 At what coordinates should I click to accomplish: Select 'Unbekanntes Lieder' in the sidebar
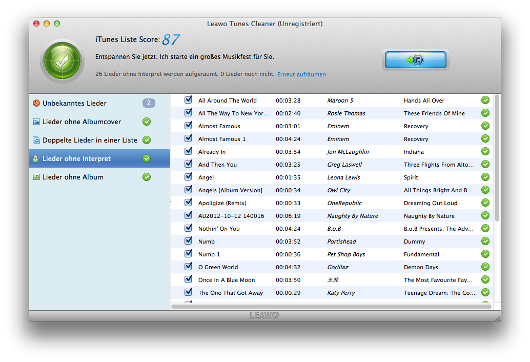click(74, 103)
